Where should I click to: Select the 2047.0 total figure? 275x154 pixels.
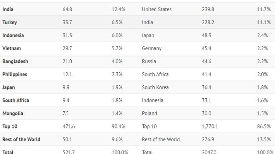[208, 152]
